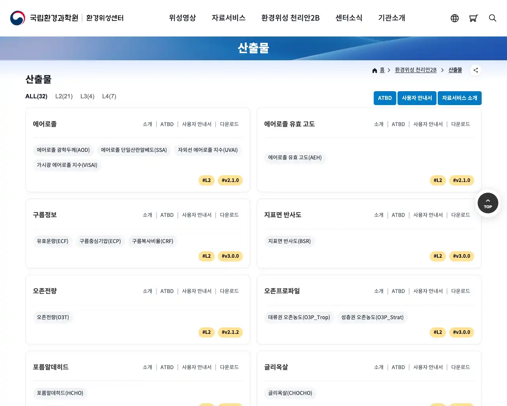Select the 에어로졸 단일산란알베도(SSA) chip

[134, 150]
